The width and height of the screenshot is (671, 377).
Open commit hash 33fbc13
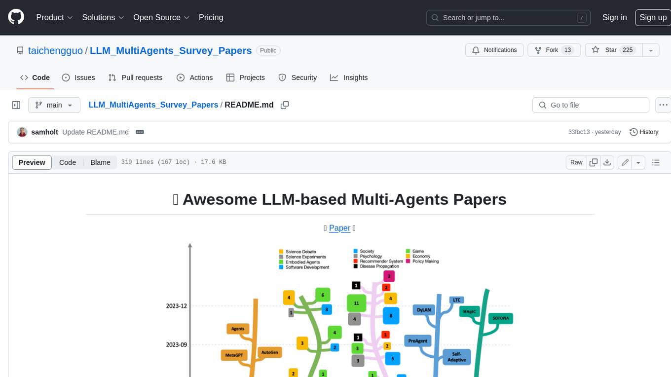[579, 132]
